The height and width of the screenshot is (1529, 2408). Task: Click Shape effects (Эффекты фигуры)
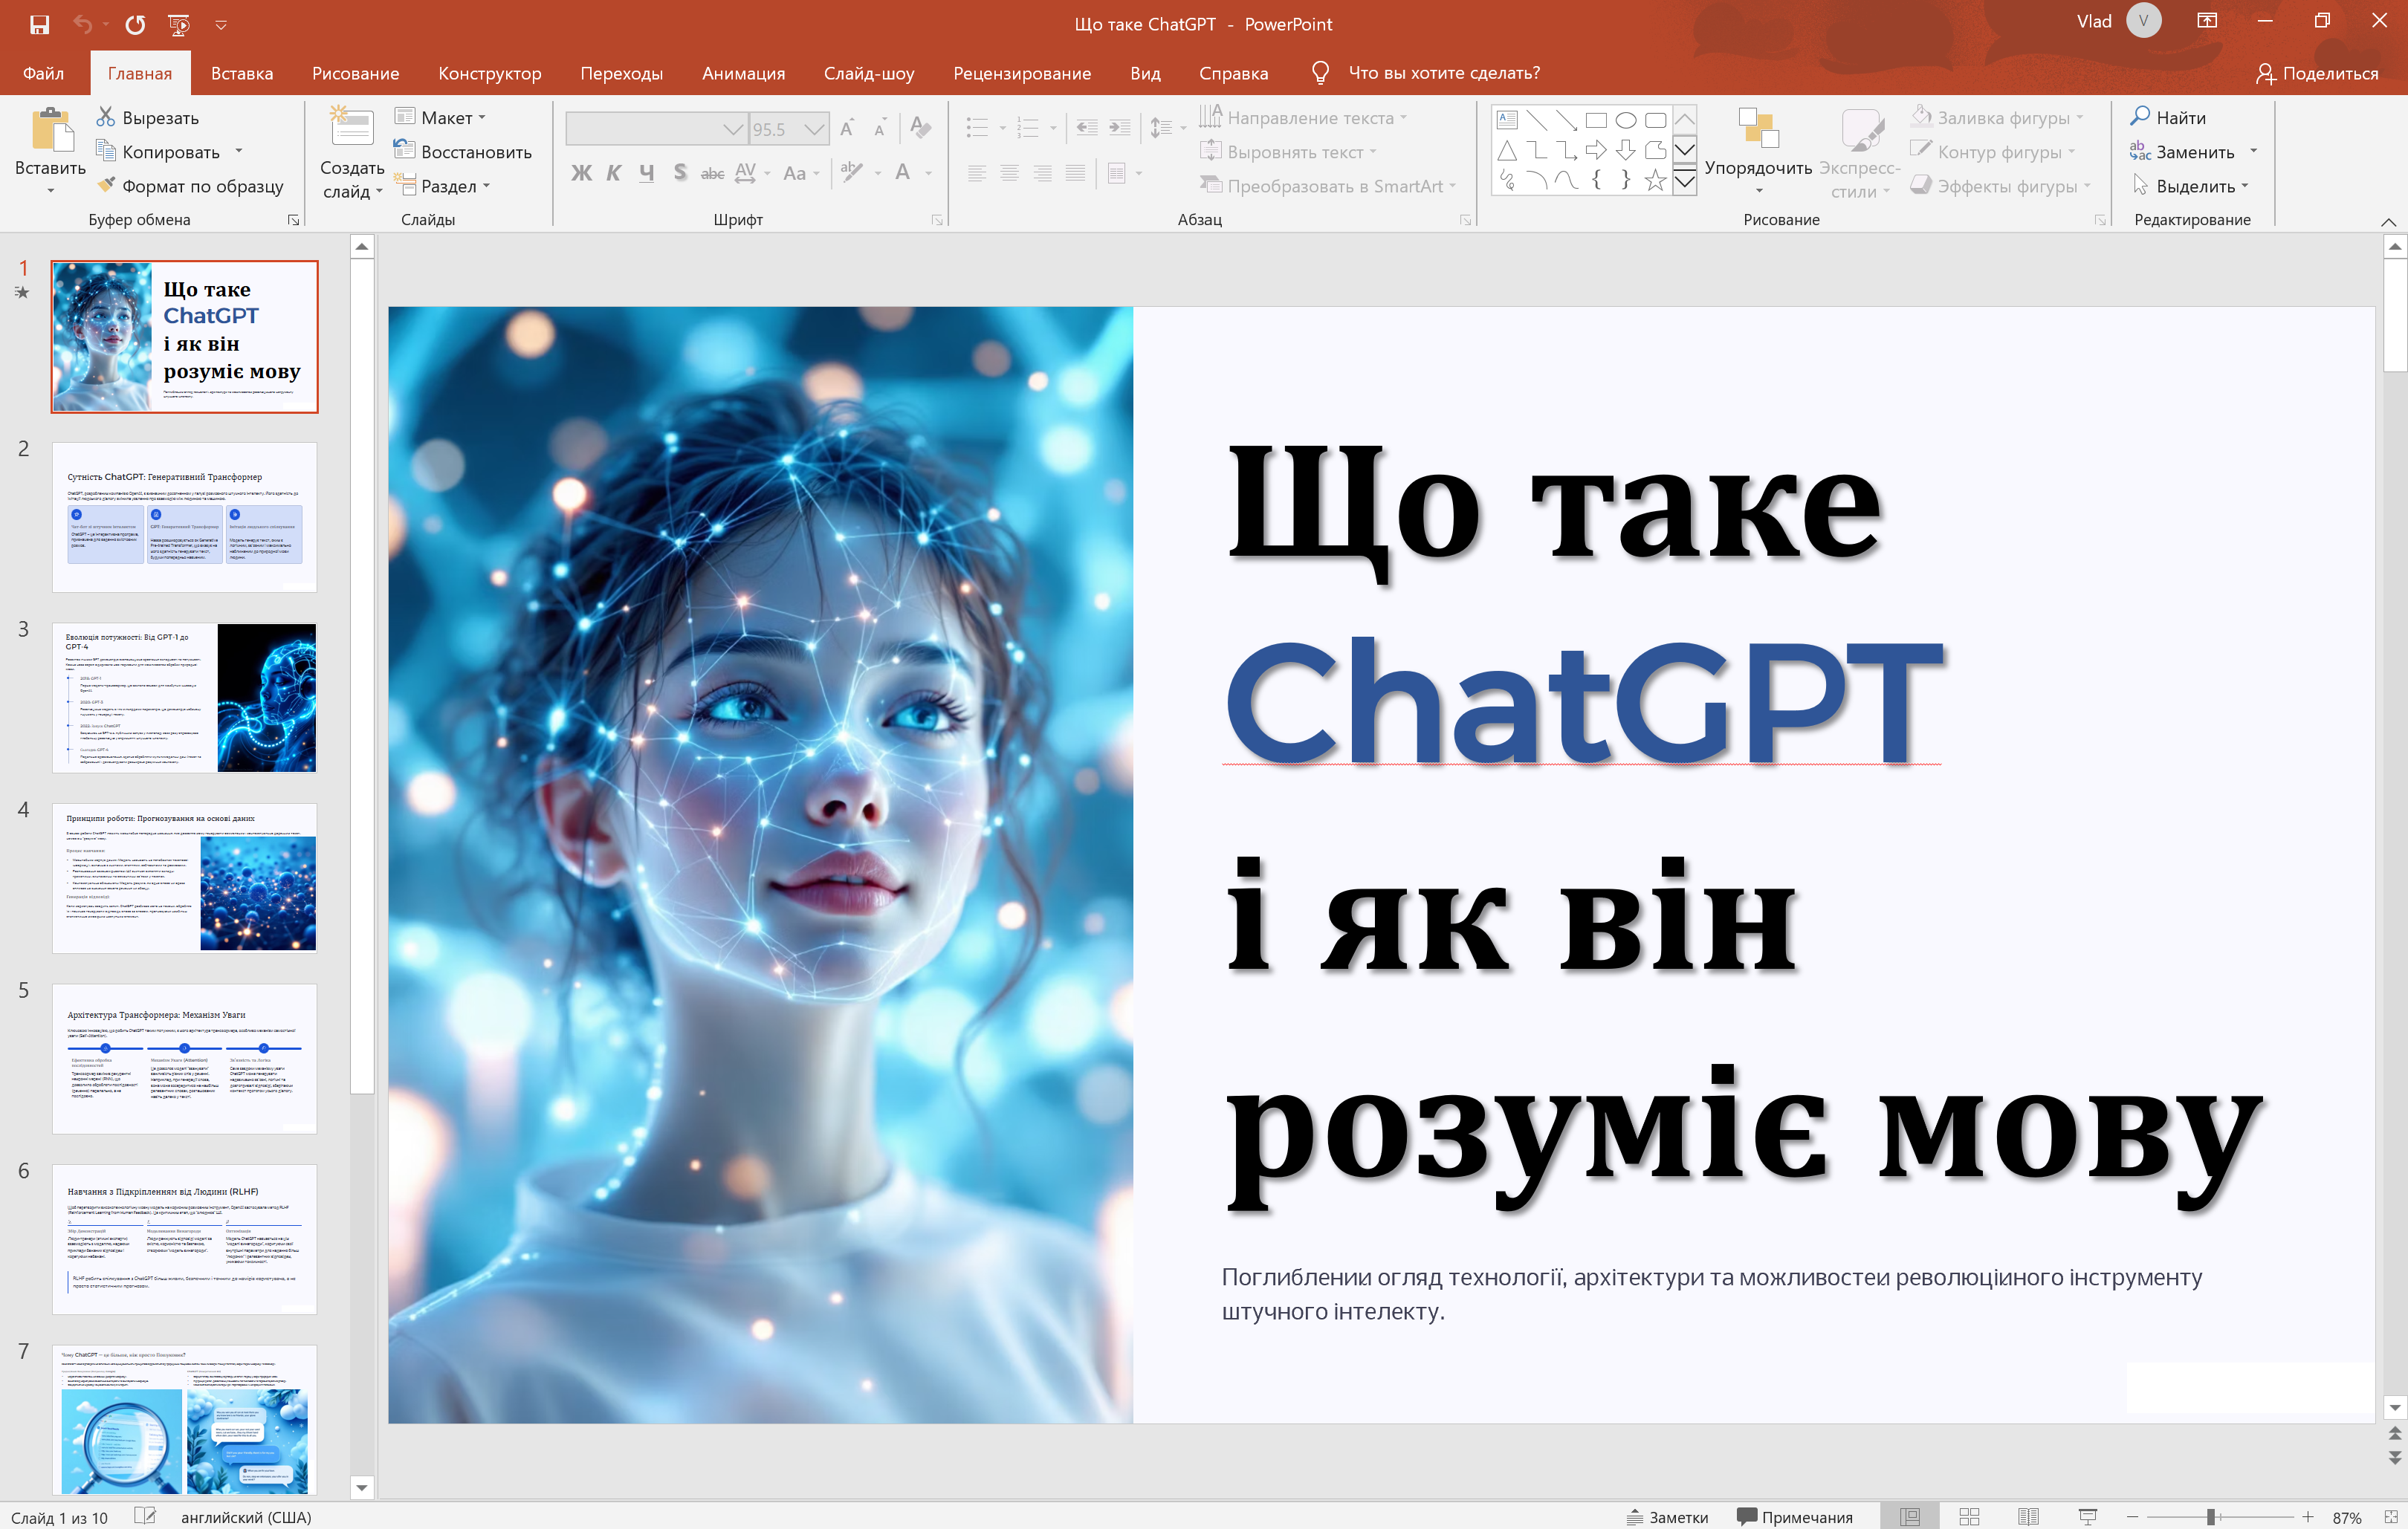[2000, 186]
